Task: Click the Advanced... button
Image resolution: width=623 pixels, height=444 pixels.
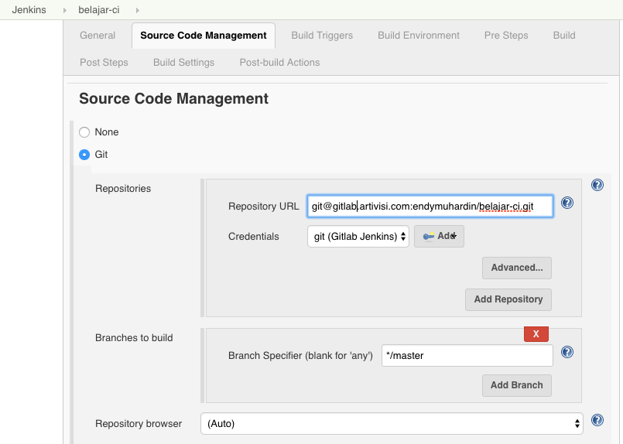Action: pos(516,268)
